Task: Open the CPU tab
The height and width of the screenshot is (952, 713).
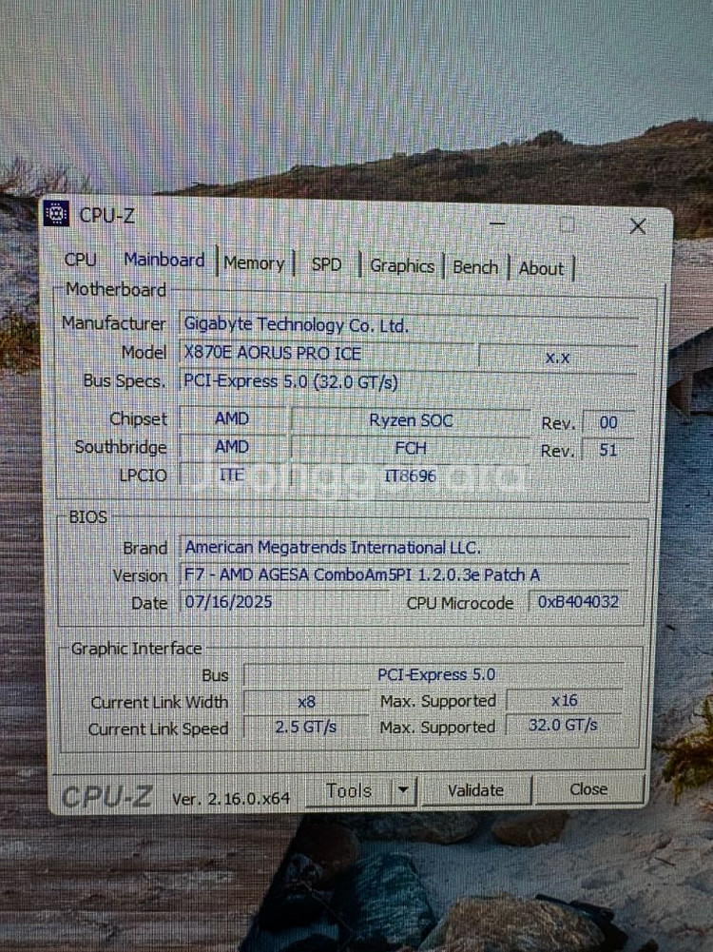Action: point(81,260)
